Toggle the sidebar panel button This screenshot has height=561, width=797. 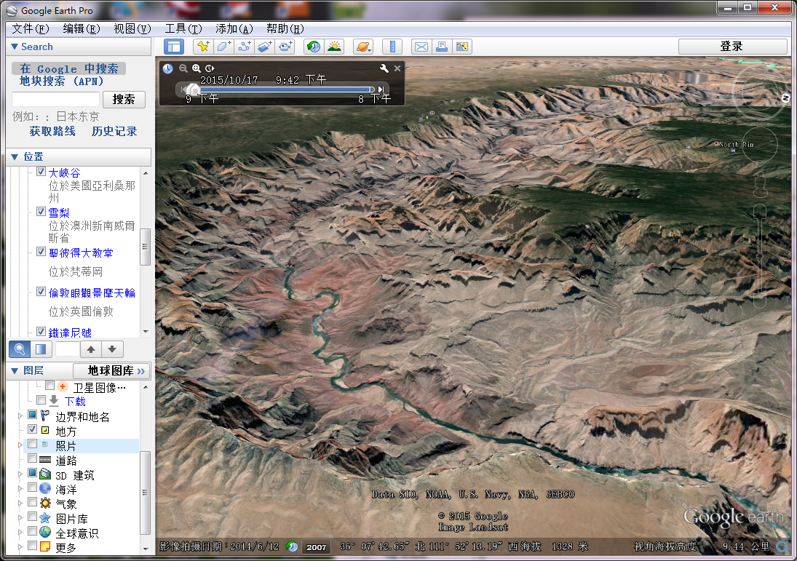174,47
